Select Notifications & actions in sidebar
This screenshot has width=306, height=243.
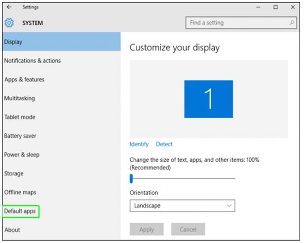(x=33, y=61)
